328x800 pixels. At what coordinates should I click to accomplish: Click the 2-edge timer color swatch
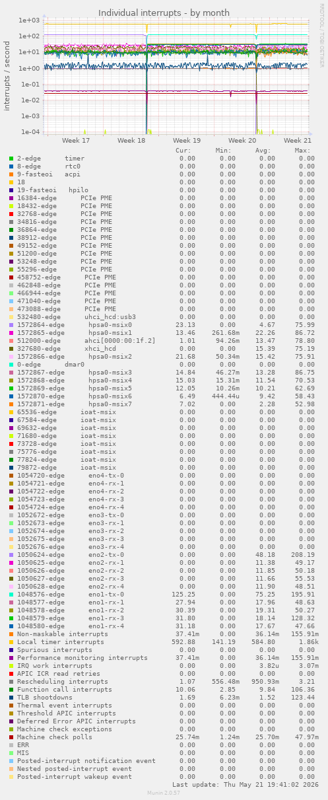(x=11, y=159)
